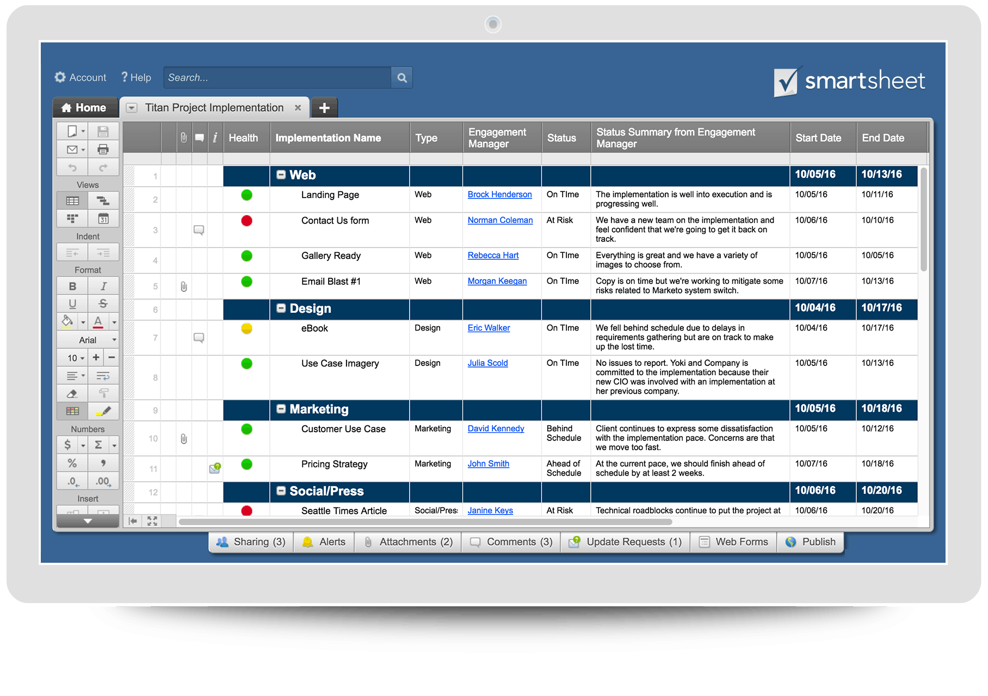This screenshot has height=696, width=988.
Task: Open the Account settings link
Action: tap(81, 78)
